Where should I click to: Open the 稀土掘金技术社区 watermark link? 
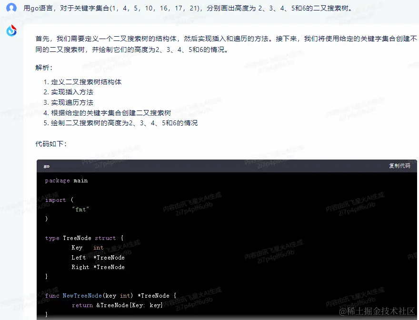(379, 313)
